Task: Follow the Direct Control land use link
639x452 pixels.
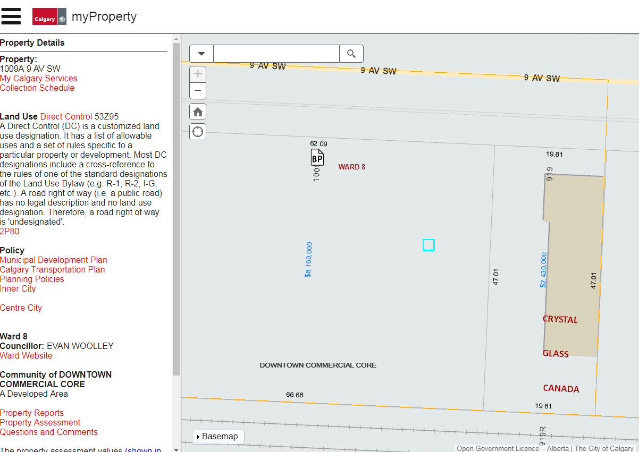Action: point(66,117)
